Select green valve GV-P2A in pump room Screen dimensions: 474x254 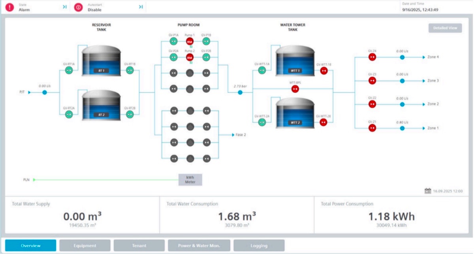pyautogui.click(x=173, y=57)
